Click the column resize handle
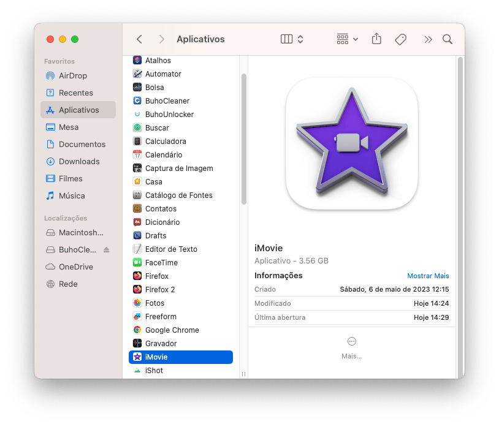 click(x=243, y=374)
